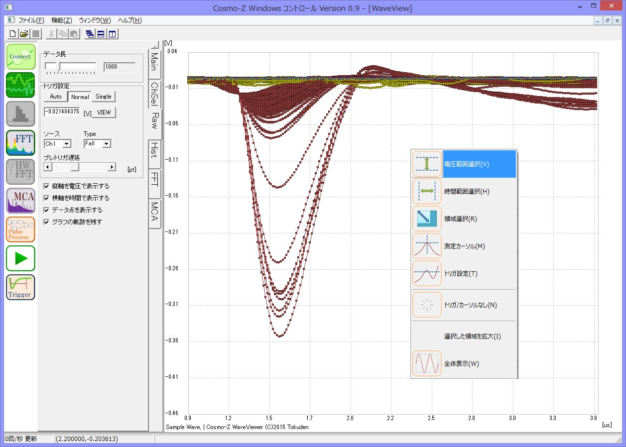Viewport: 626px width, 447px height.
Task: Select the histogram icon in the sidebar
Action: click(x=20, y=113)
